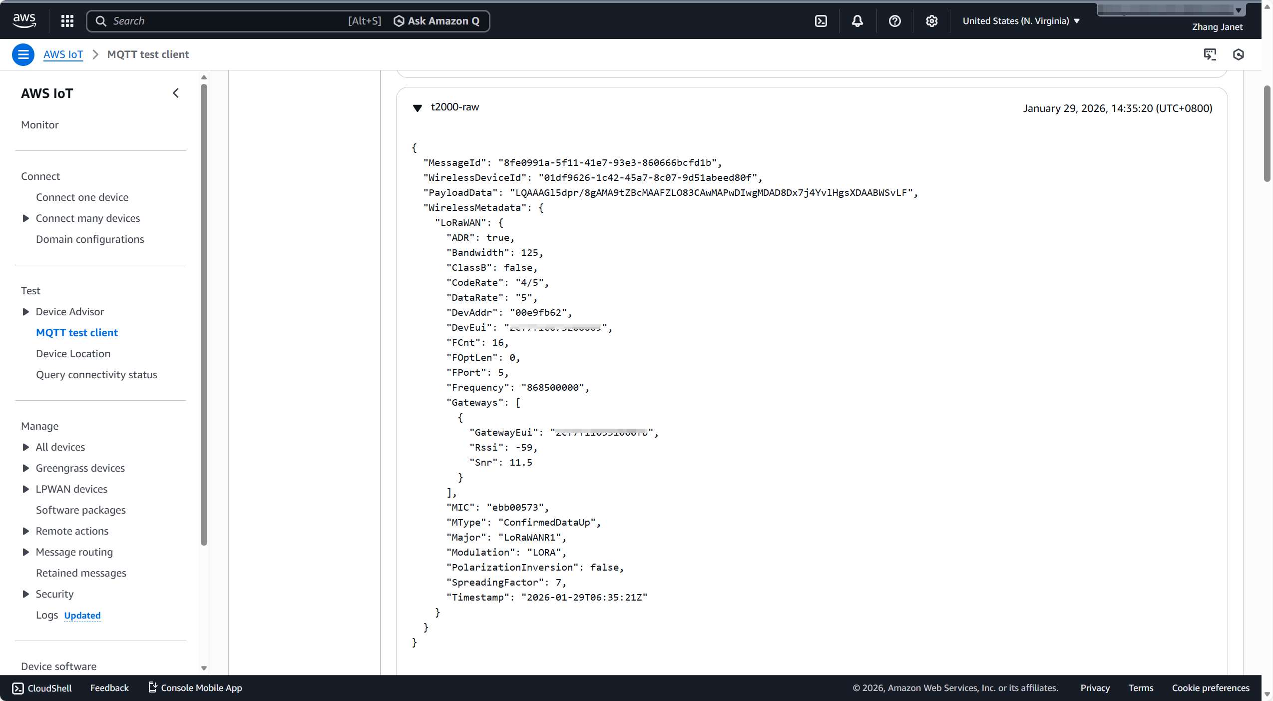This screenshot has width=1273, height=701.
Task: Click Feedback in the footer
Action: [x=109, y=688]
